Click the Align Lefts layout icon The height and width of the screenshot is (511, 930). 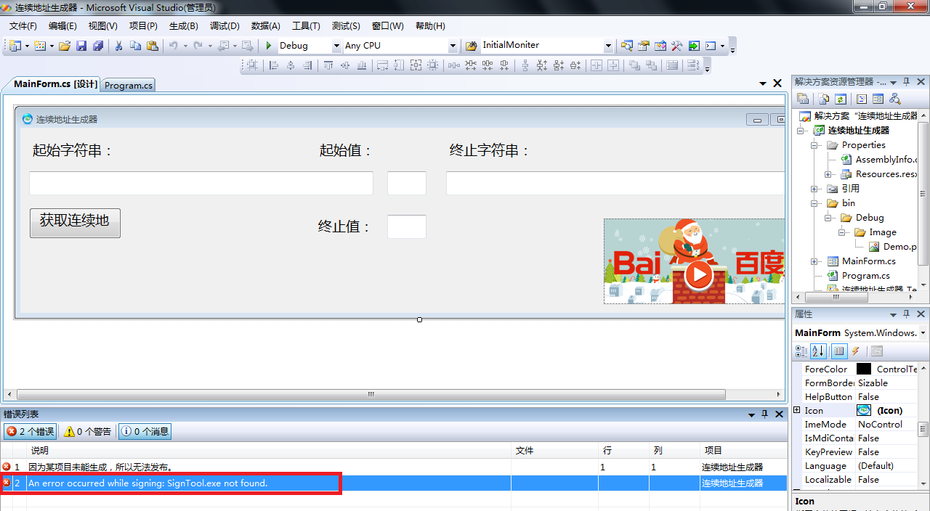[274, 65]
